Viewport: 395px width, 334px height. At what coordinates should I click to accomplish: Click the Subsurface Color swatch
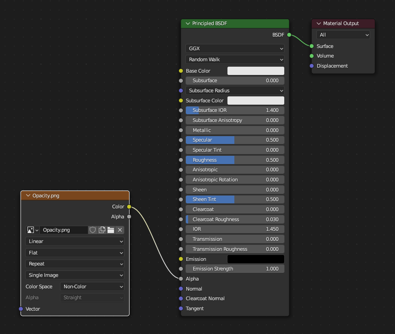click(x=256, y=101)
